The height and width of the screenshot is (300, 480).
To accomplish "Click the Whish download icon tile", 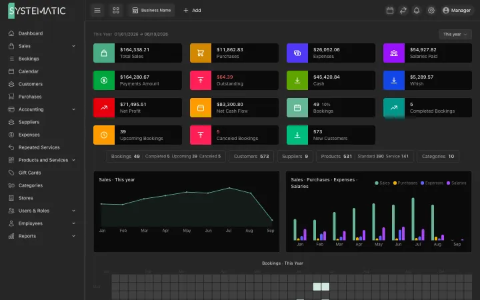I will (x=394, y=80).
